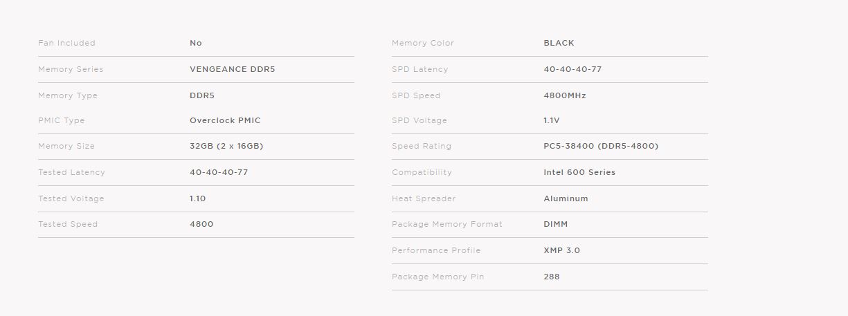Click the Memory Color BLACK value
Viewport: 848px width, 316px height.
(x=559, y=43)
